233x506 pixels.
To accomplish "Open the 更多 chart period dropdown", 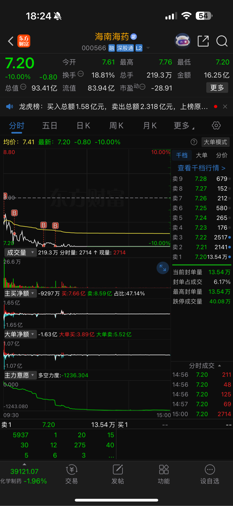I will [x=184, y=126].
